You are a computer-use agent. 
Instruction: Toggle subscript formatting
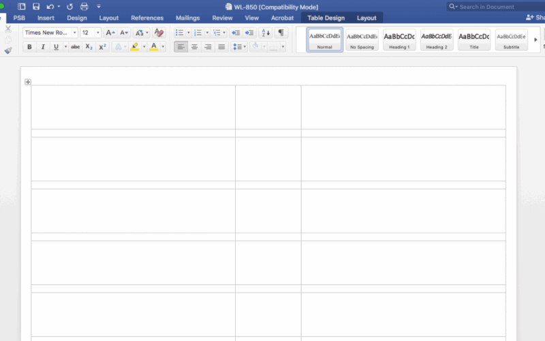point(89,46)
